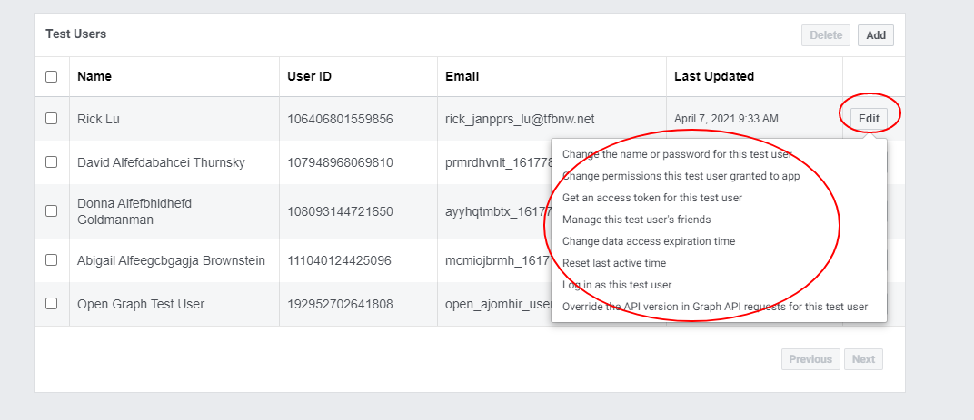
Task: Choose 'Override the API version' menu item
Action: pos(715,307)
